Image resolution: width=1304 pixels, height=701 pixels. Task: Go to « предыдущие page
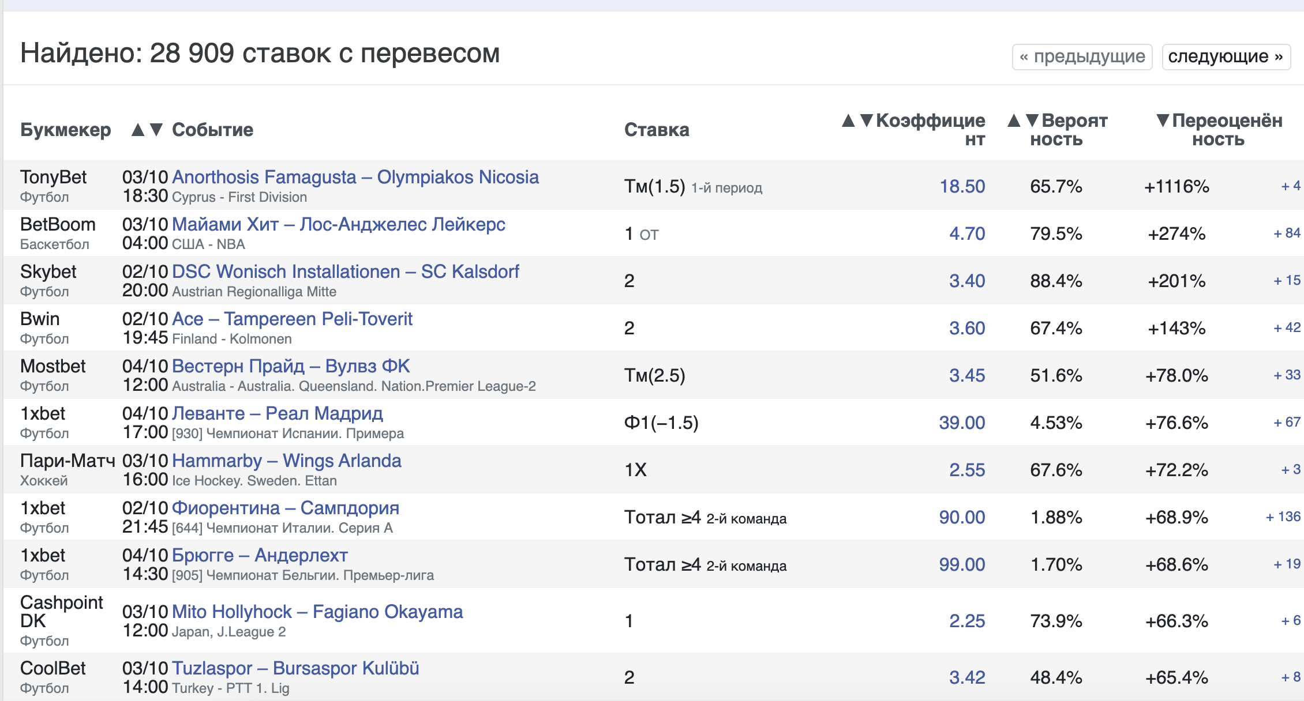pos(1082,56)
